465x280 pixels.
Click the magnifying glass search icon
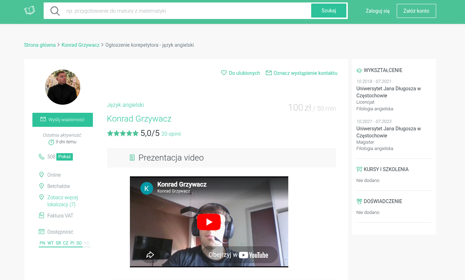55,11
